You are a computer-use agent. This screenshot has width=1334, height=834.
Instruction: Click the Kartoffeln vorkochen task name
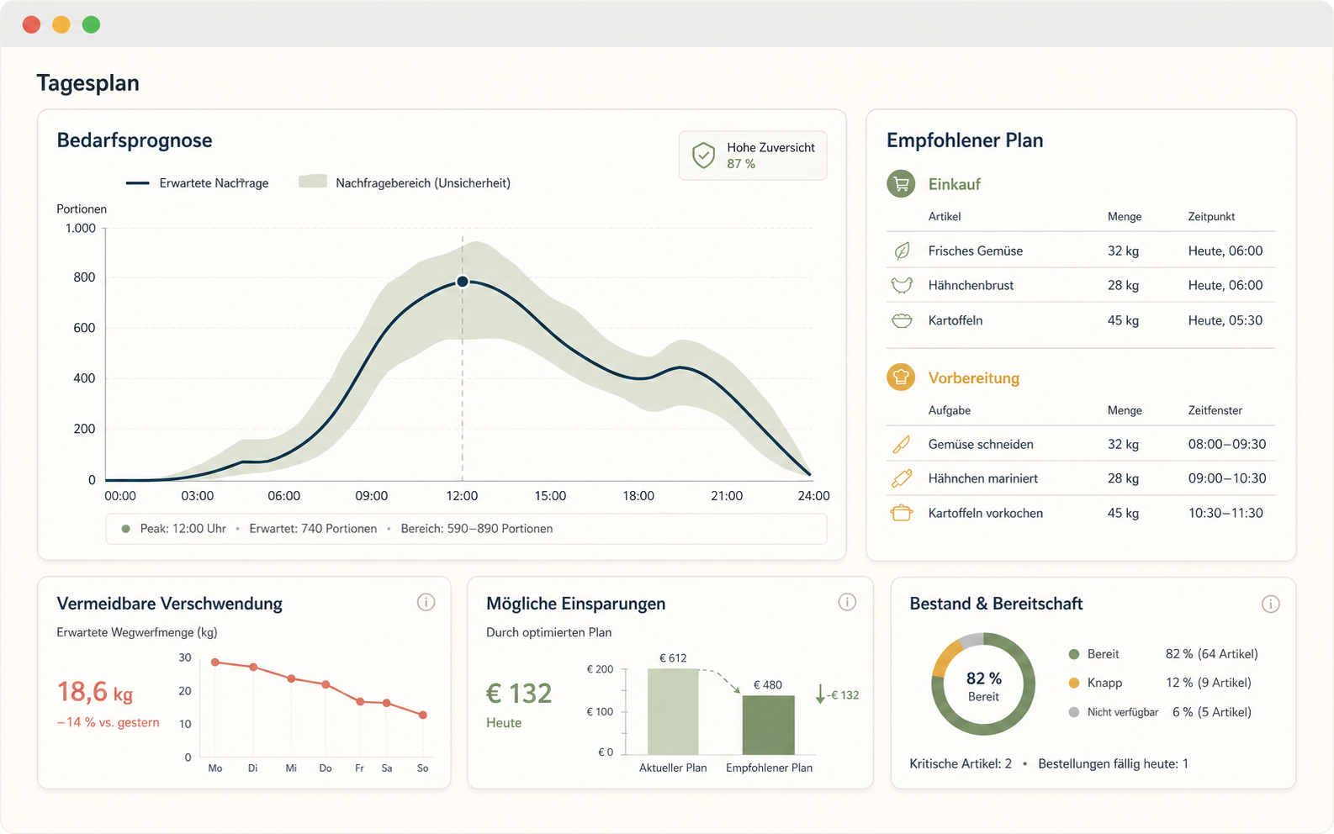click(986, 513)
